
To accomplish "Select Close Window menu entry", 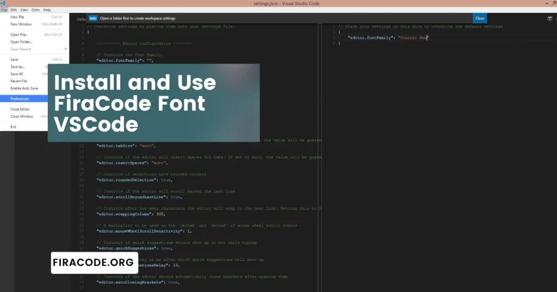I will click(24, 117).
